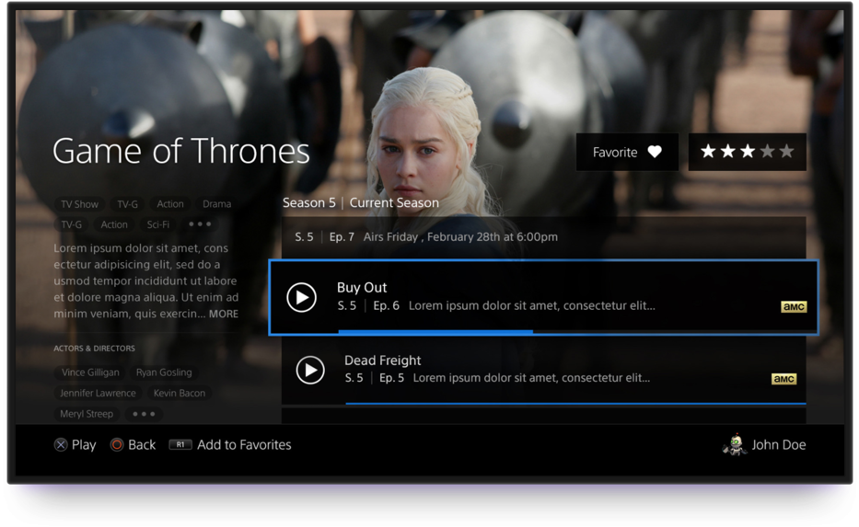Select the Sci-Fi genre tag
Viewport: 859px width, 527px height.
(x=157, y=224)
